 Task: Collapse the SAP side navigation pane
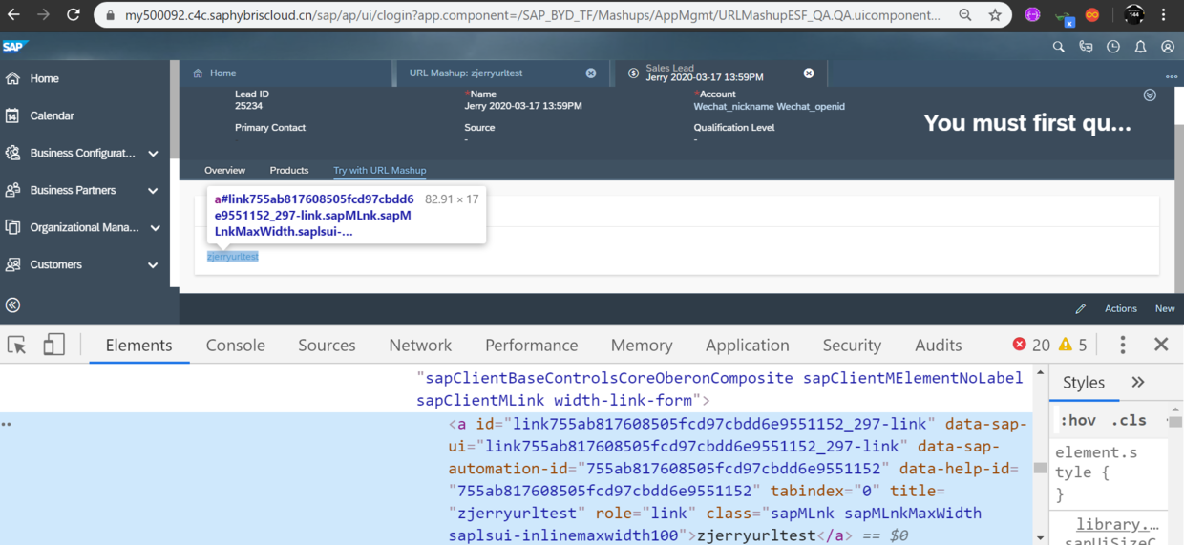point(12,305)
